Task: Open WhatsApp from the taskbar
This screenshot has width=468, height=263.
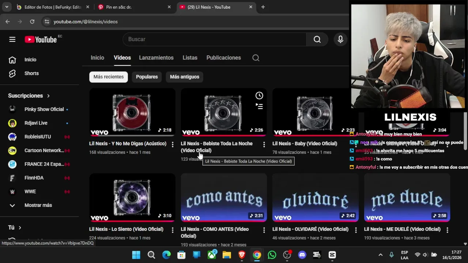Action: click(272, 255)
